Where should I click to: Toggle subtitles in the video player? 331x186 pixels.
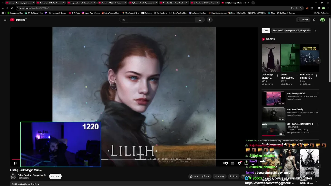point(232,163)
